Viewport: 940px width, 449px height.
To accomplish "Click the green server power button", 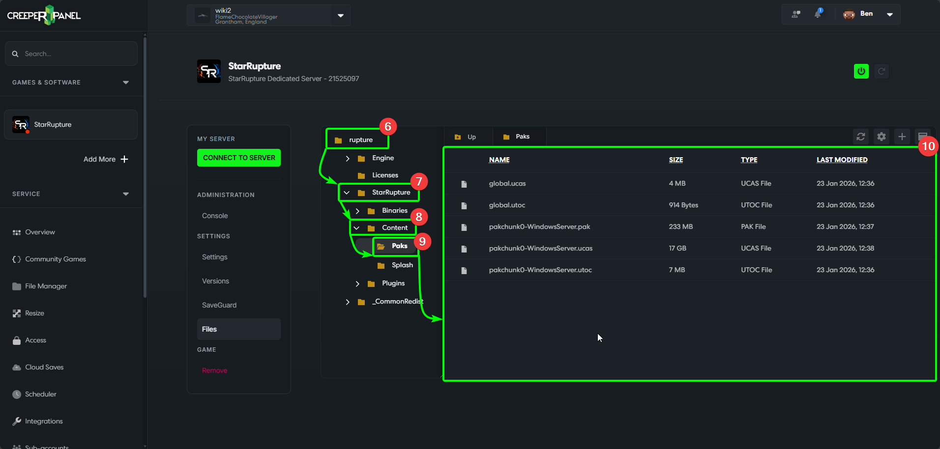I will (x=861, y=71).
